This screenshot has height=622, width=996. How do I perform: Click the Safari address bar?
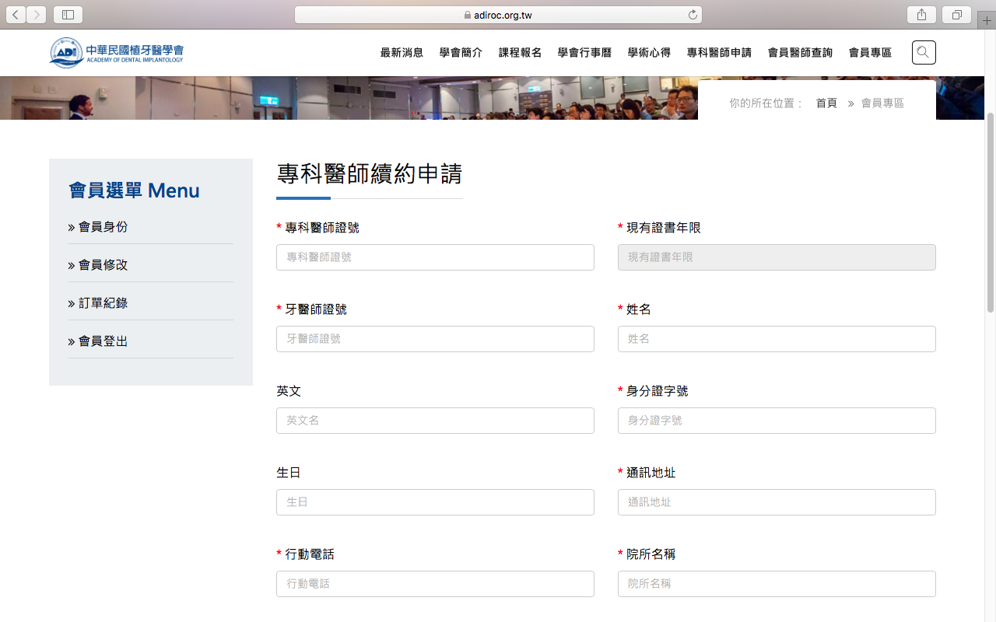point(498,15)
